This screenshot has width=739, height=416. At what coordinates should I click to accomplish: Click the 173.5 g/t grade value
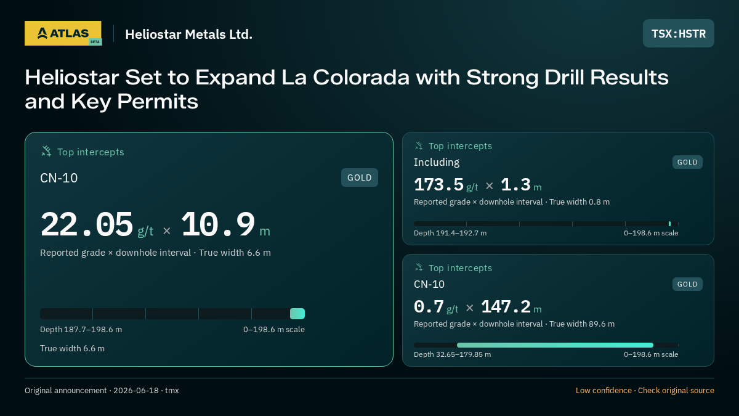pyautogui.click(x=446, y=185)
